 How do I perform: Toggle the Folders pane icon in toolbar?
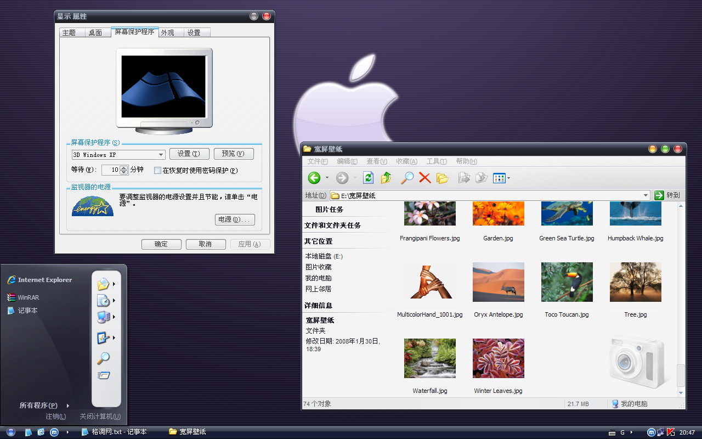pos(443,178)
